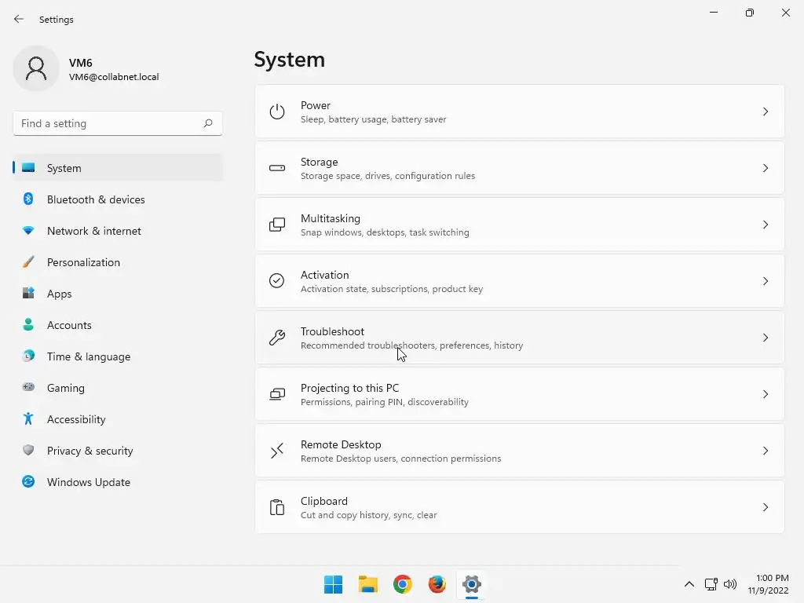The height and width of the screenshot is (603, 804).
Task: Open Network & internet category
Action: point(118,231)
